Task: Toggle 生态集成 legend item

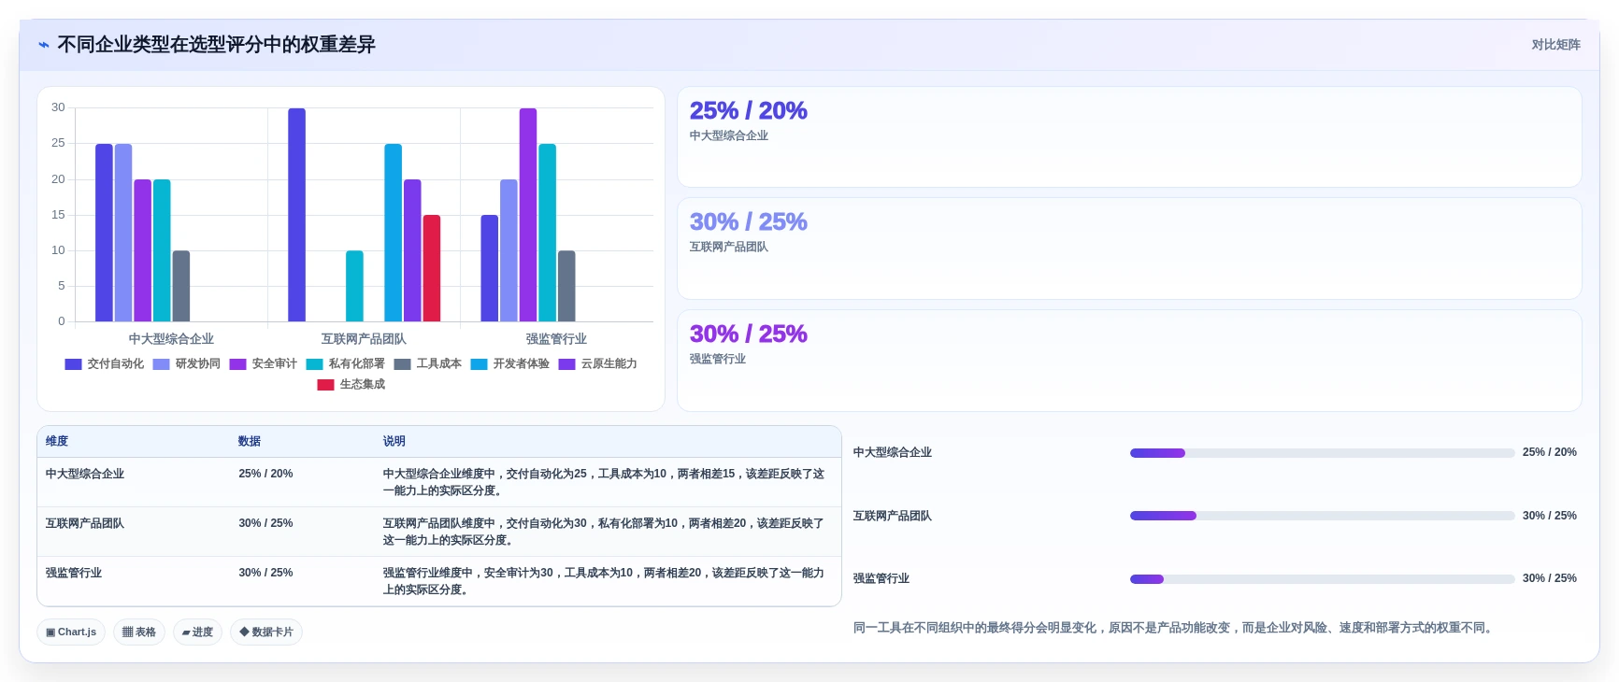Action: click(x=351, y=385)
